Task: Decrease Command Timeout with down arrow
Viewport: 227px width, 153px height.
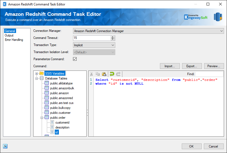Action: [x=113, y=39]
